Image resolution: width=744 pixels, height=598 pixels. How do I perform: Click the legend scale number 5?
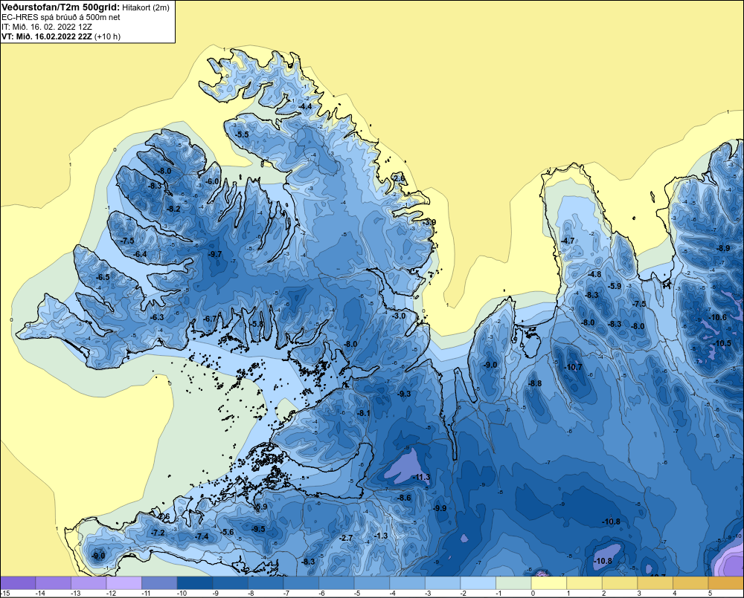point(710,593)
